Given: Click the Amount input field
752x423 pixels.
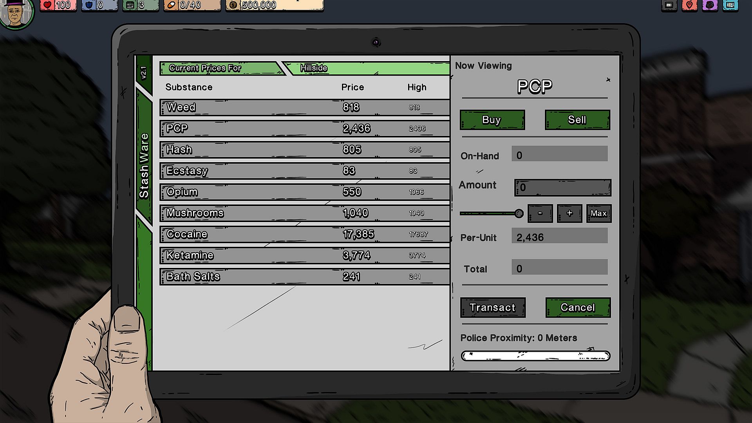Looking at the screenshot, I should pyautogui.click(x=563, y=188).
